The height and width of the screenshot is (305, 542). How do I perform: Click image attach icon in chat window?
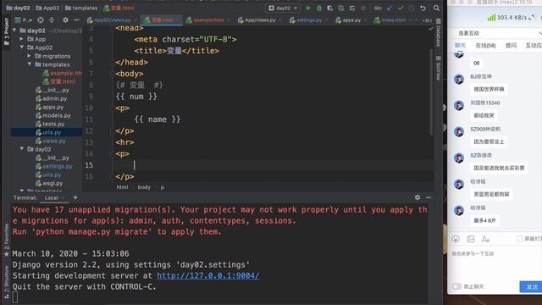click(x=471, y=239)
